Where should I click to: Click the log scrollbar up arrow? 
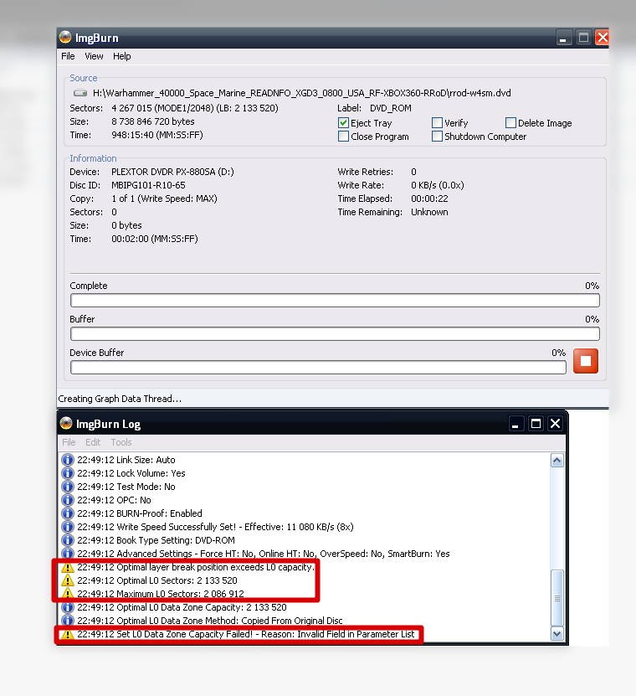point(557,461)
